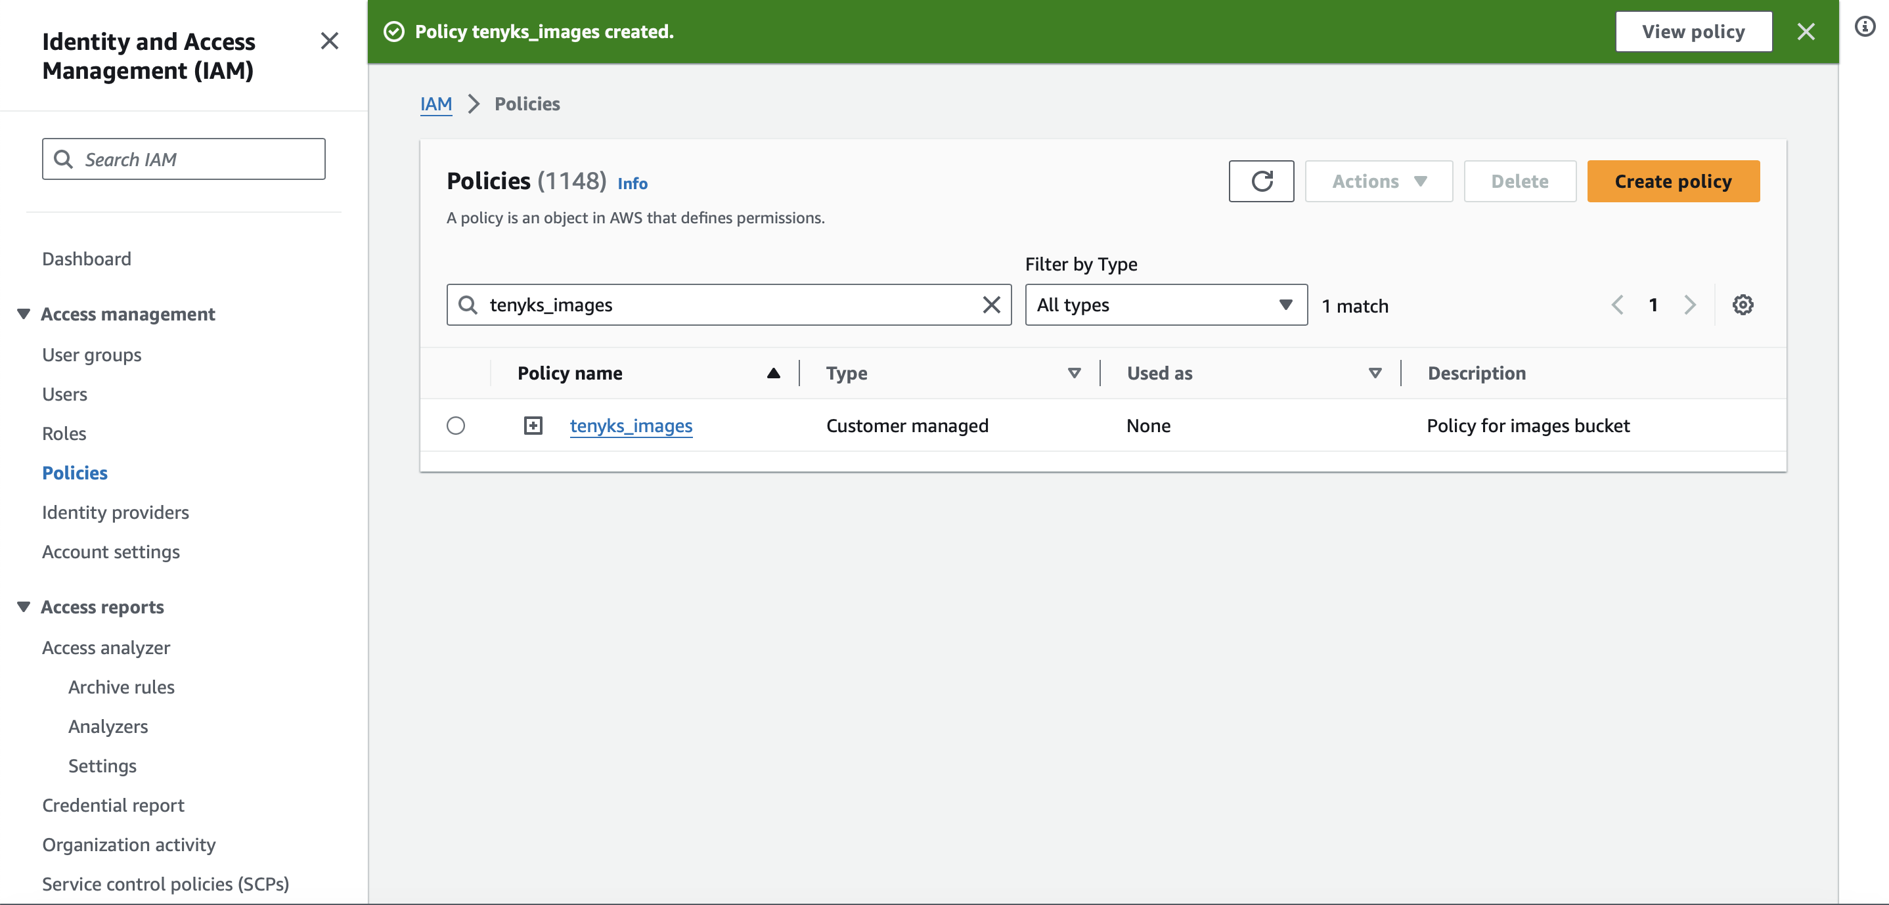The width and height of the screenshot is (1889, 905).
Task: Open Analyzers under Access analyzer
Action: click(108, 727)
